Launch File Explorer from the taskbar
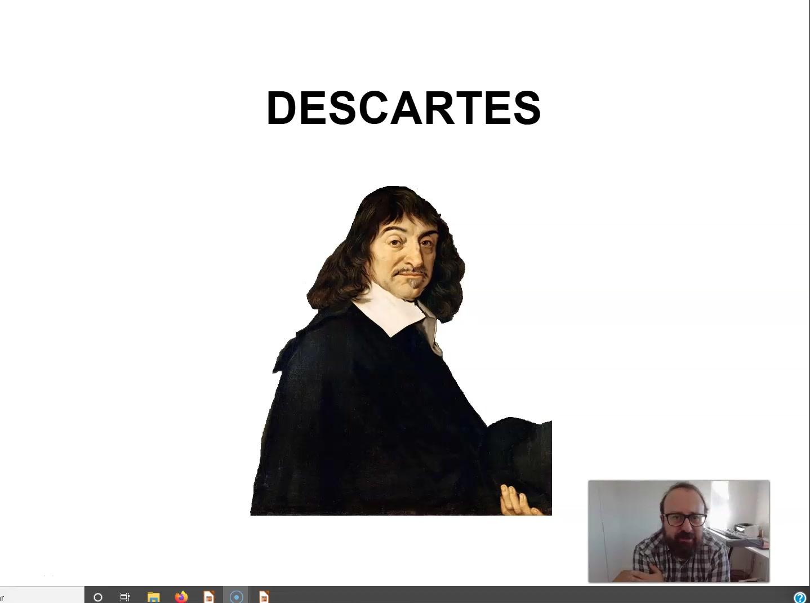The height and width of the screenshot is (603, 810). pyautogui.click(x=153, y=597)
